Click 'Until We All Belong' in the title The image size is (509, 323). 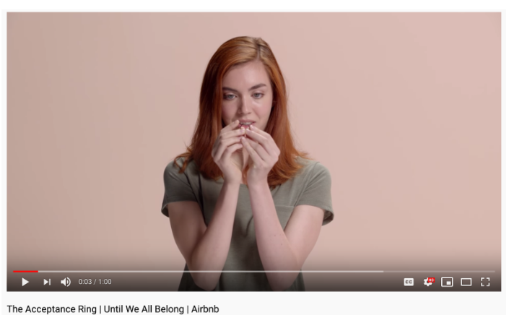click(144, 309)
